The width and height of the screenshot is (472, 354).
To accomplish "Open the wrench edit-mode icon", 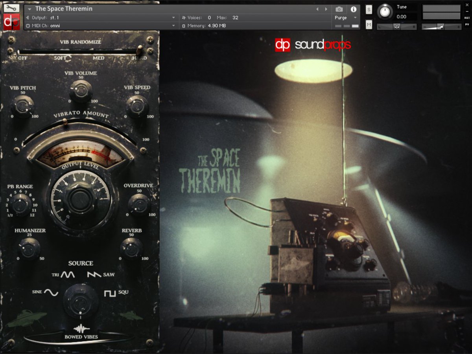I will (11, 8).
